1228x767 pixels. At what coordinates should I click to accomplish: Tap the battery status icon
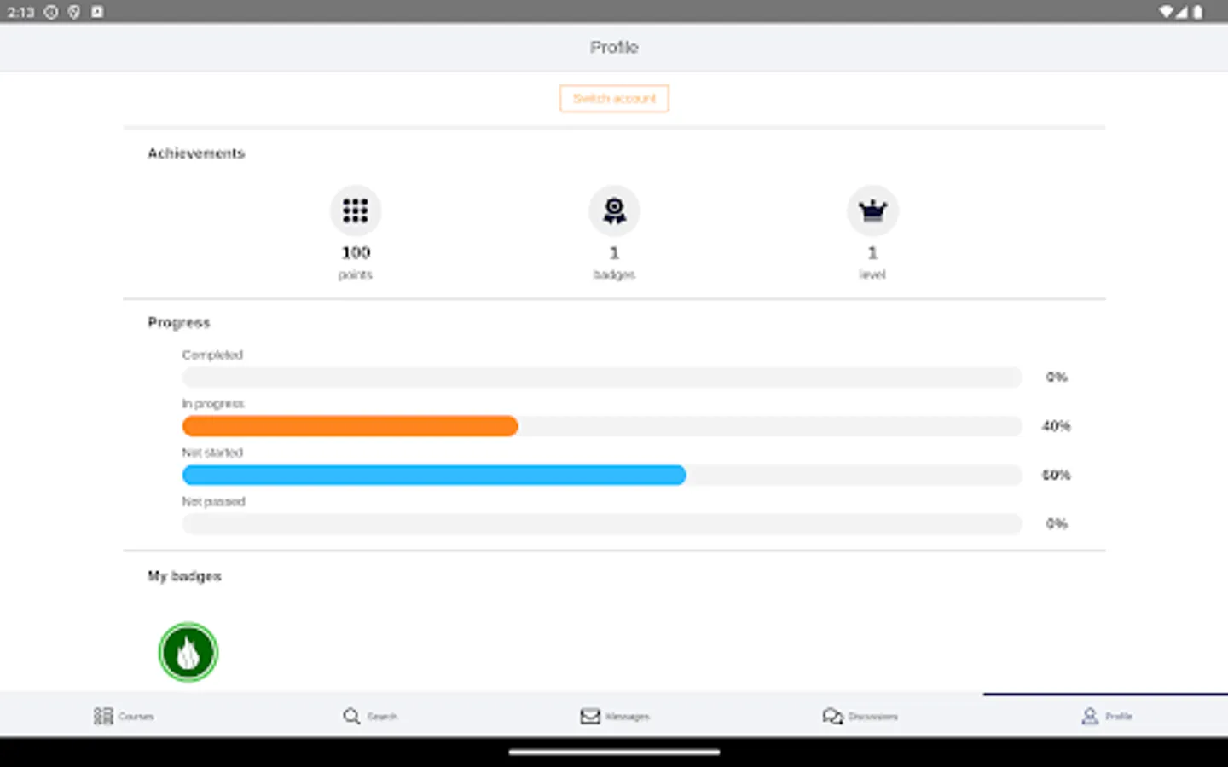tap(1197, 12)
